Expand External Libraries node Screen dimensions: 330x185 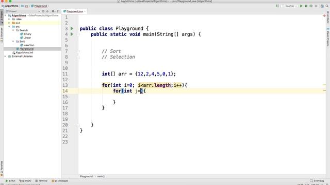click(x=6, y=57)
